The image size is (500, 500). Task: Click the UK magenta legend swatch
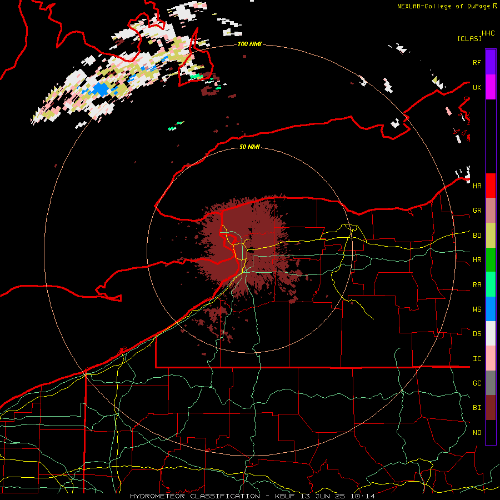(491, 87)
